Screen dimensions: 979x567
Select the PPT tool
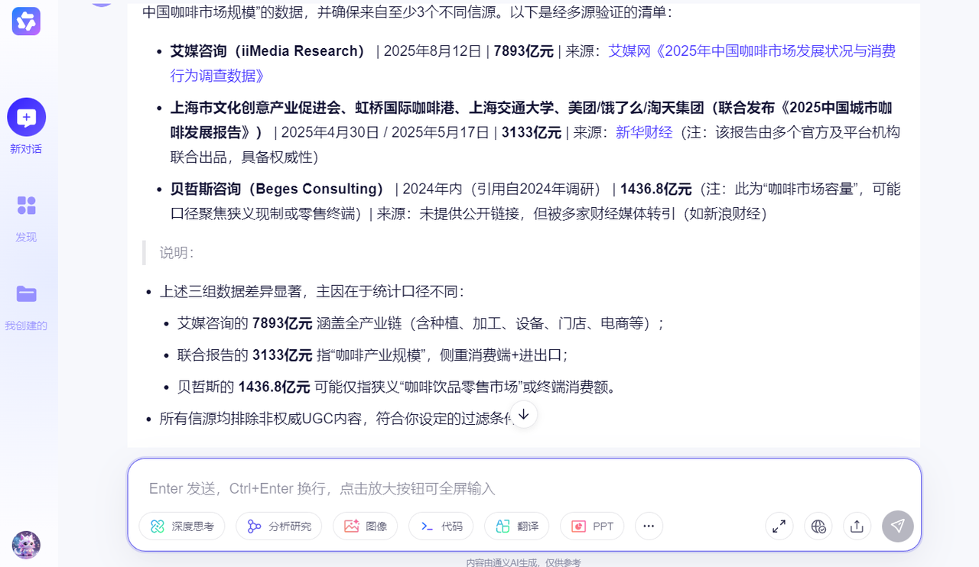[x=592, y=526]
